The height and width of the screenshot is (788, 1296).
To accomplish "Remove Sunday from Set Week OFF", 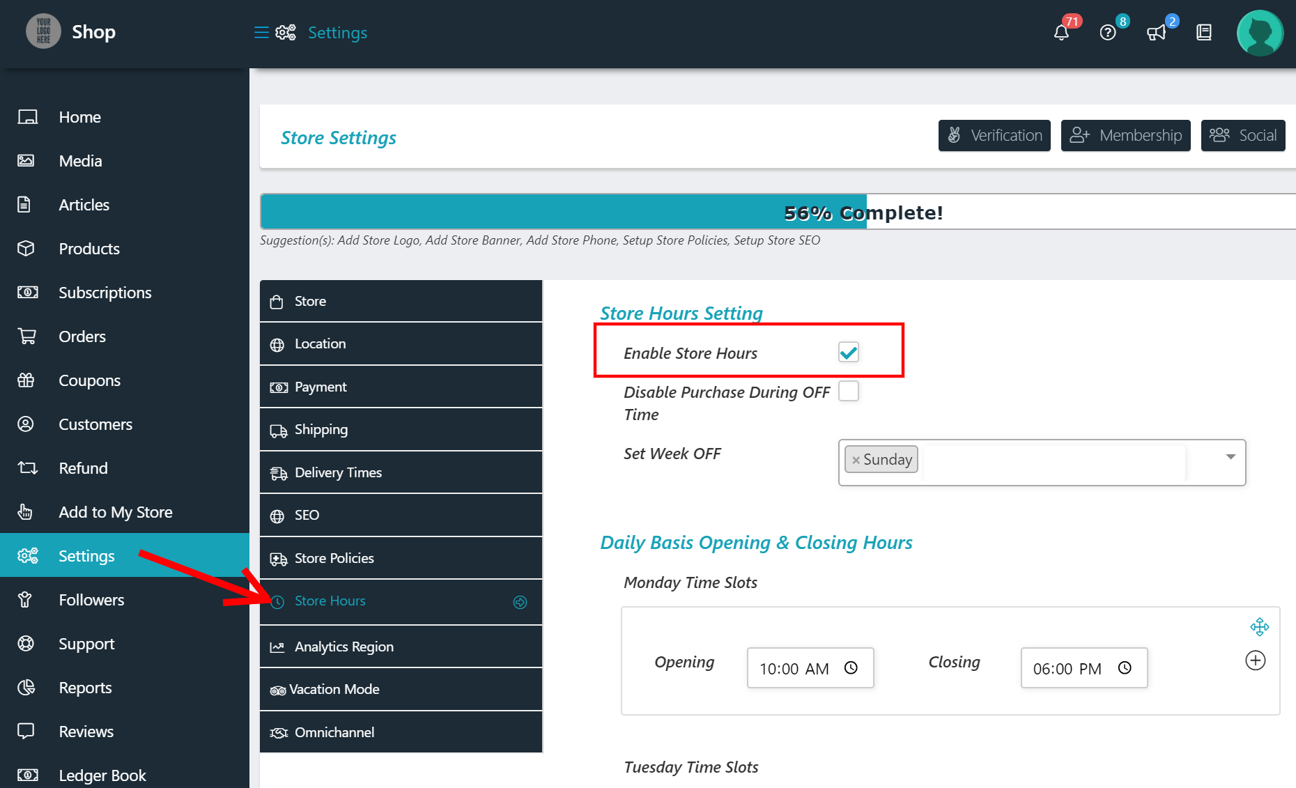I will point(856,460).
